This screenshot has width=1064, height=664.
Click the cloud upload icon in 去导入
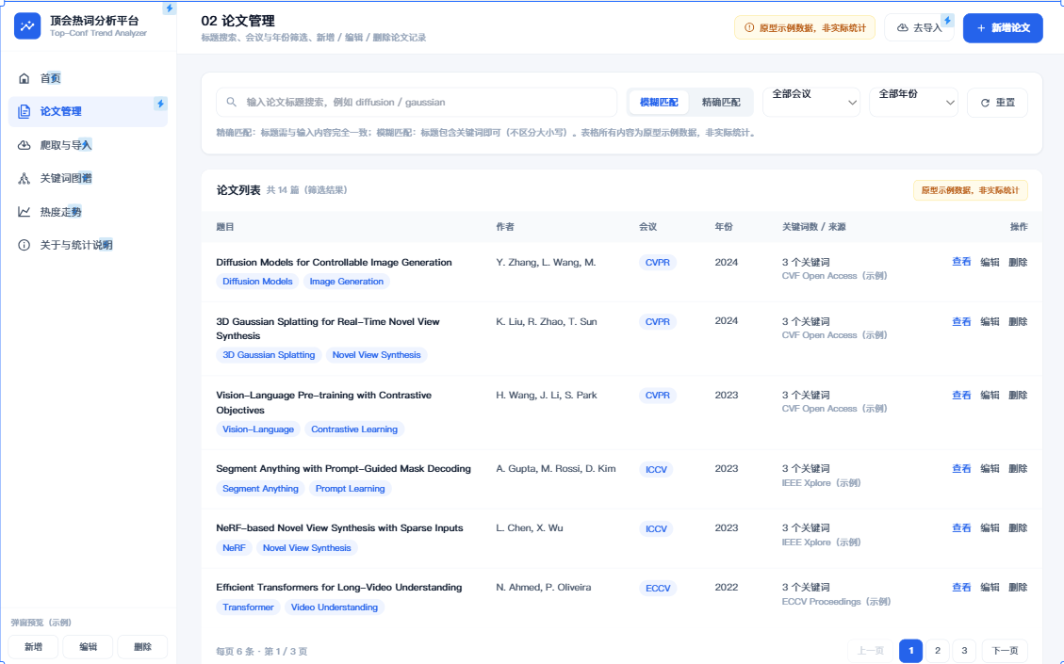click(903, 28)
